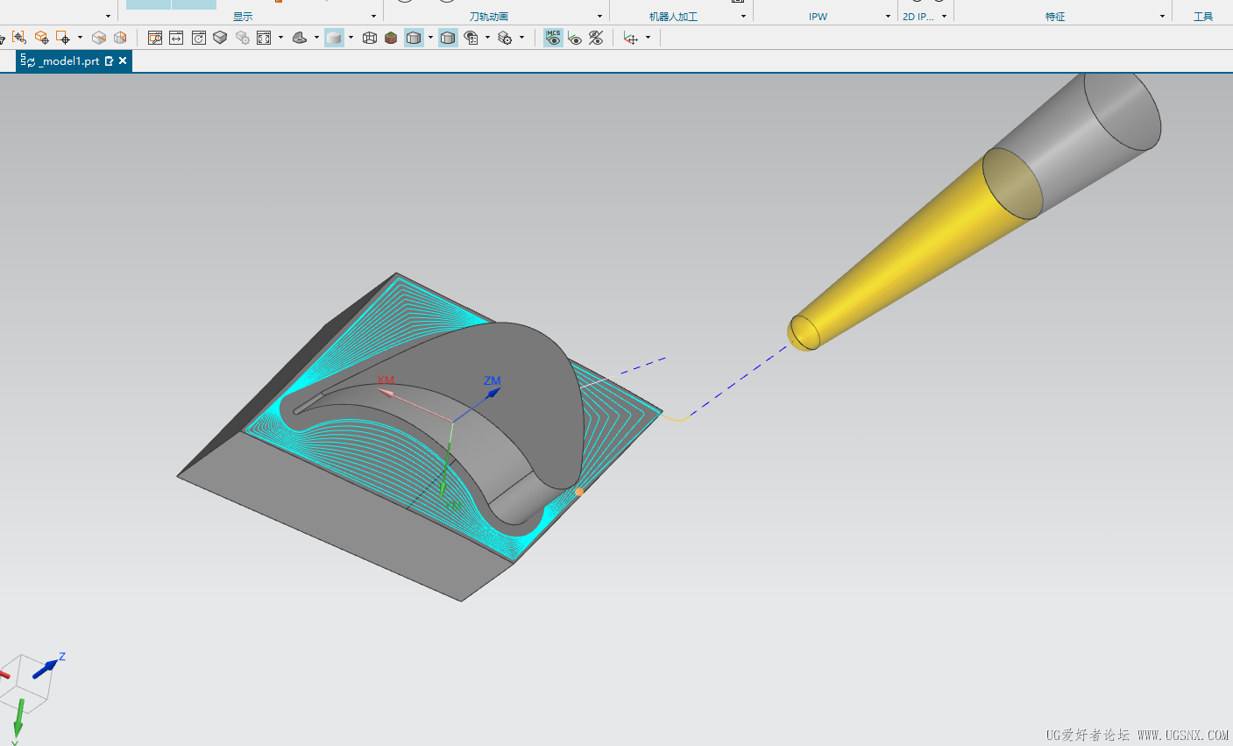Click the ZM axis label on the part
The width and height of the screenshot is (1233, 746).
492,380
